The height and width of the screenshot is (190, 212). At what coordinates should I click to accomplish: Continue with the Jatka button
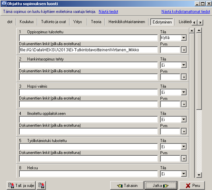click(161, 185)
